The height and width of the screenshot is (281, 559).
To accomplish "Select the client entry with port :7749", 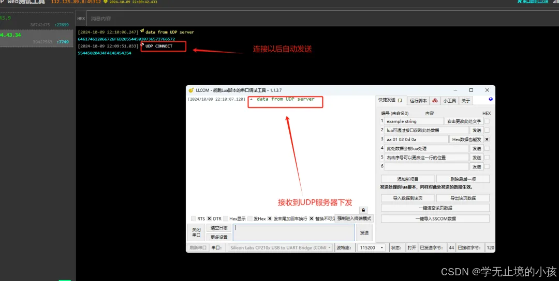I will point(37,38).
